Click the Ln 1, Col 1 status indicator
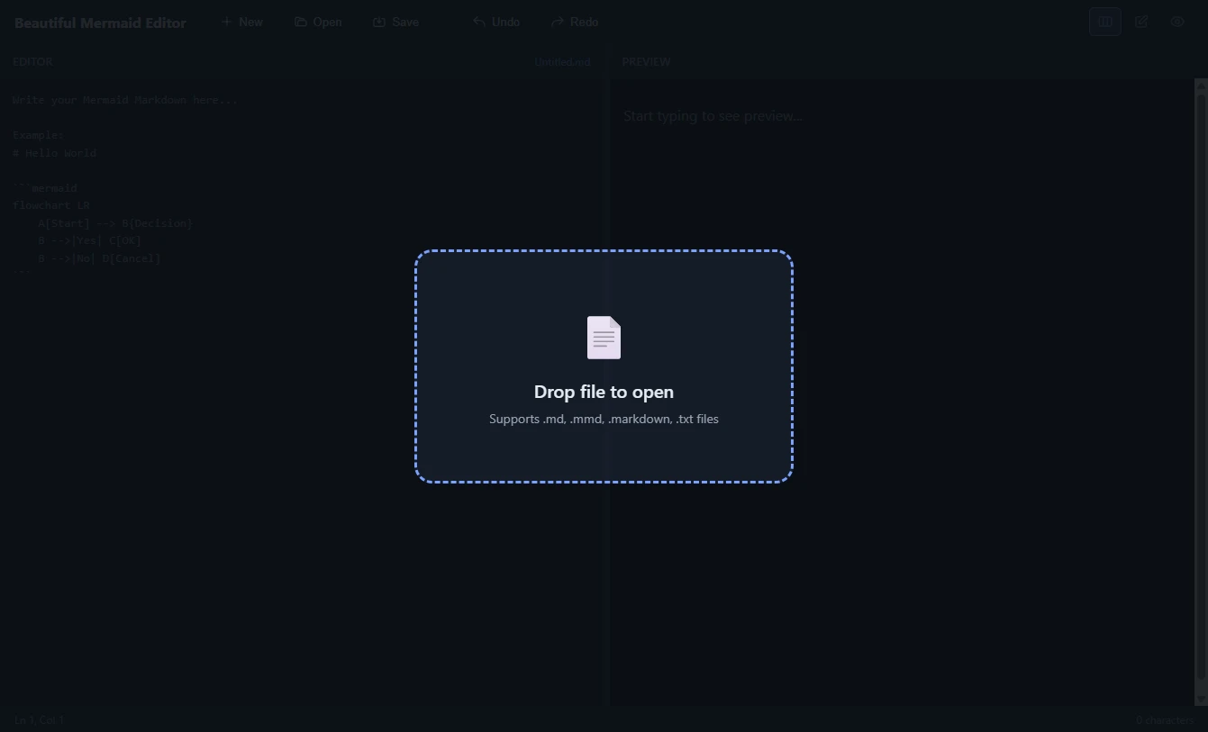 point(39,720)
